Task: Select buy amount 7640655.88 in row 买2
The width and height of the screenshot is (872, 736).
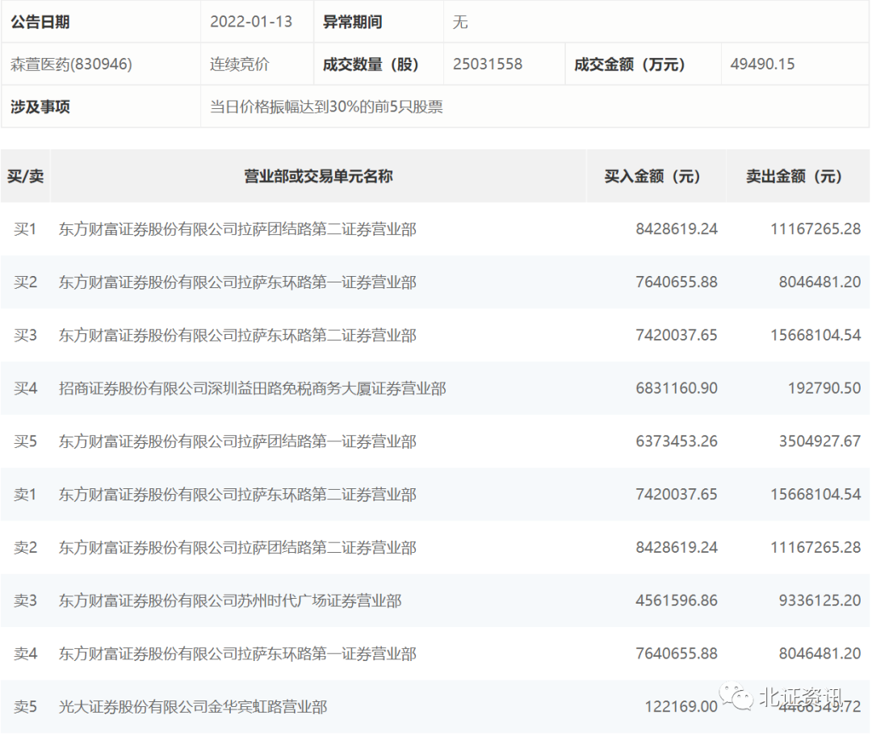Action: point(677,282)
